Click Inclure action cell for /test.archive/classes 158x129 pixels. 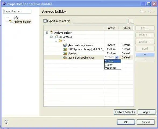point(111,45)
